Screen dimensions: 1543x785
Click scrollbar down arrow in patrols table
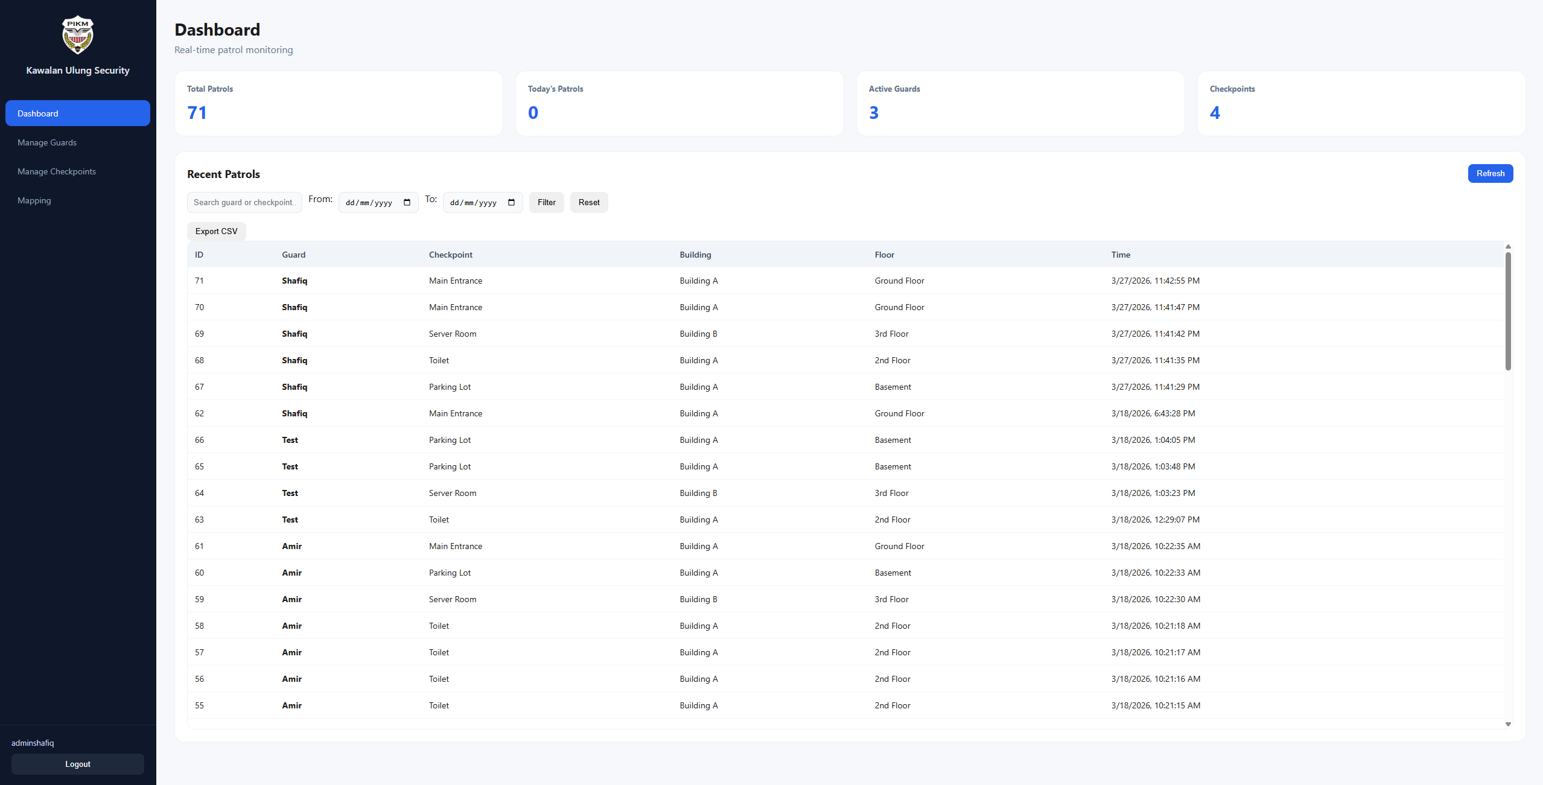[1508, 724]
